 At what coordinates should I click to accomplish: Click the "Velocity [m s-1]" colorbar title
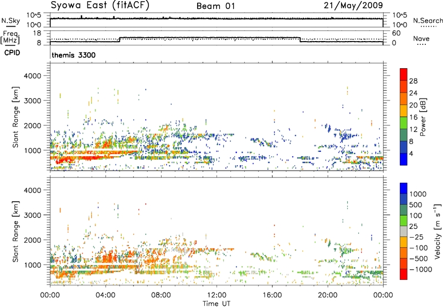[437, 231]
